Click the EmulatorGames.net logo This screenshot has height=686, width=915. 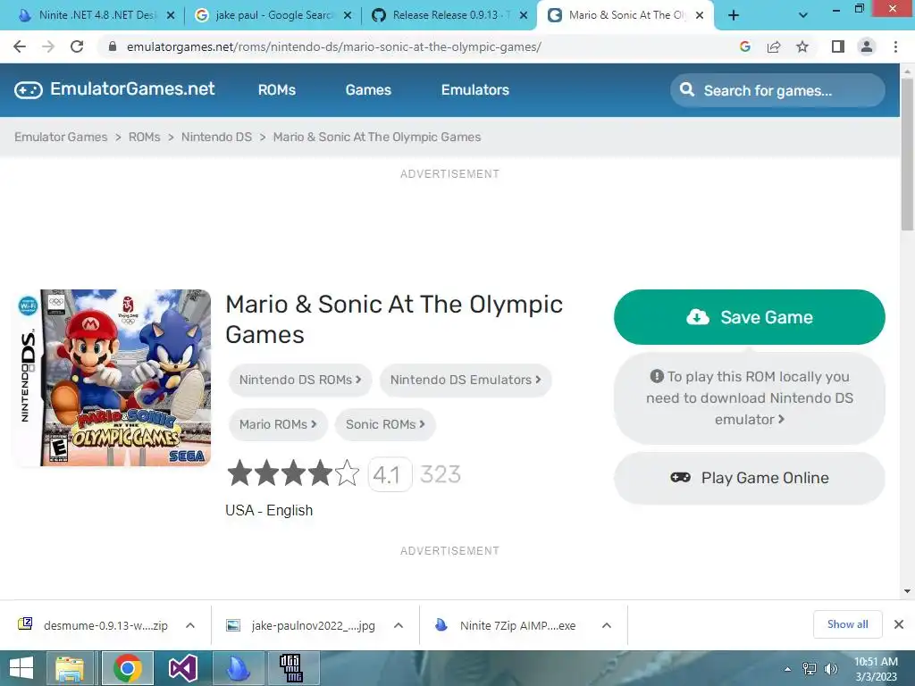(x=114, y=89)
